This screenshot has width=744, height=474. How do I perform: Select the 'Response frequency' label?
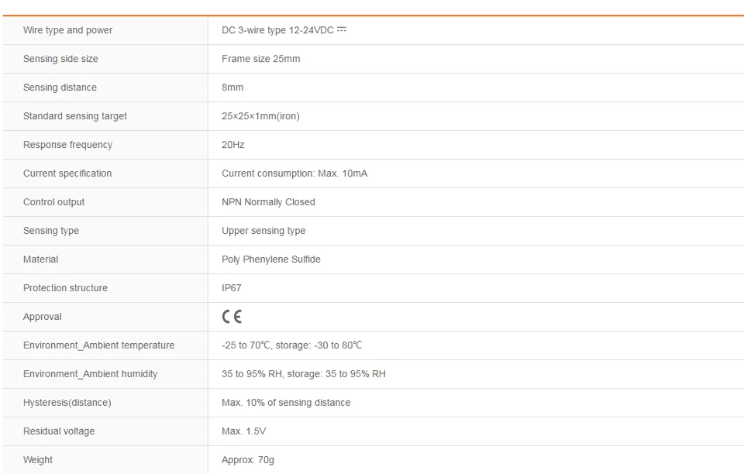point(67,145)
